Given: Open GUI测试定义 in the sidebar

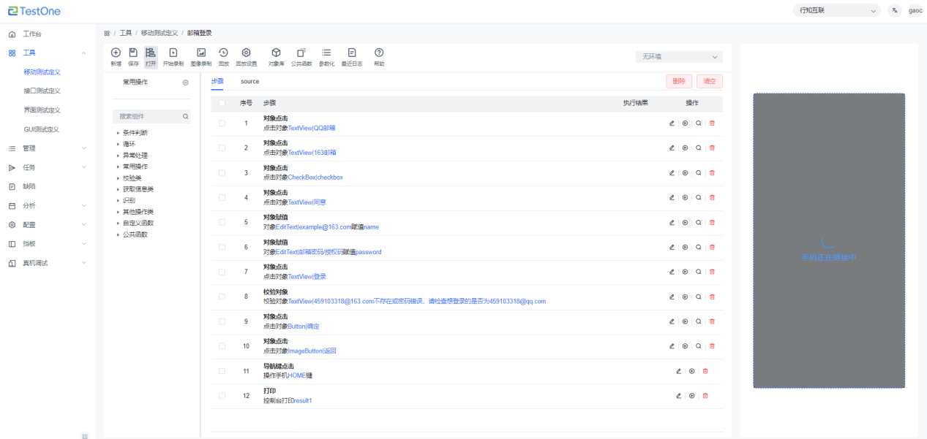Looking at the screenshot, I should [x=42, y=129].
